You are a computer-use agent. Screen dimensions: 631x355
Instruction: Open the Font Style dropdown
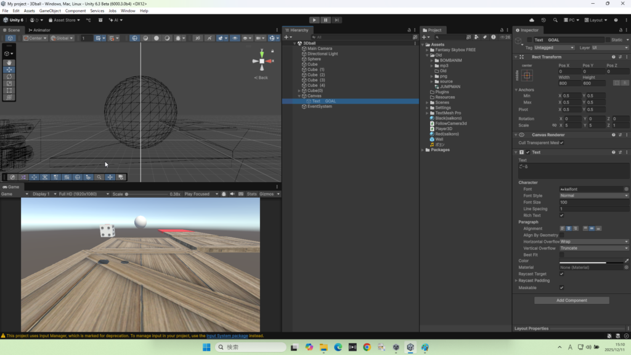(593, 195)
